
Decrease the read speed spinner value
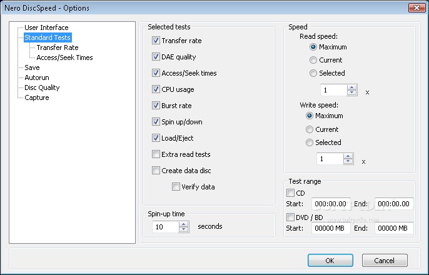[x=352, y=92]
